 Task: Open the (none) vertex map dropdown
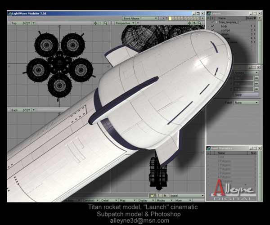point(187,196)
